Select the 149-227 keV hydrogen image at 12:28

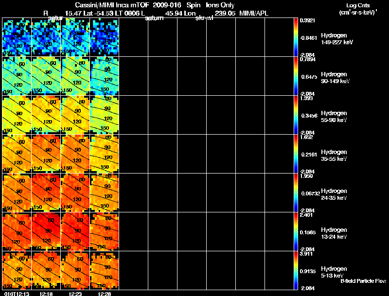(105, 37)
